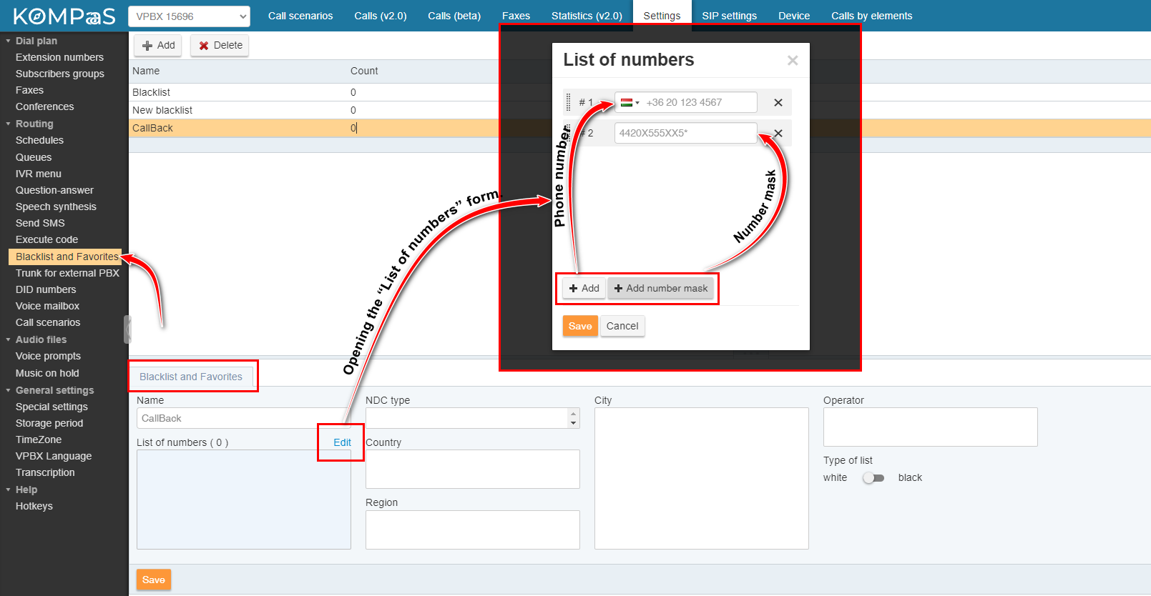Open Voice mailbox in sidebar
Image resolution: width=1151 pixels, height=596 pixels.
47,306
